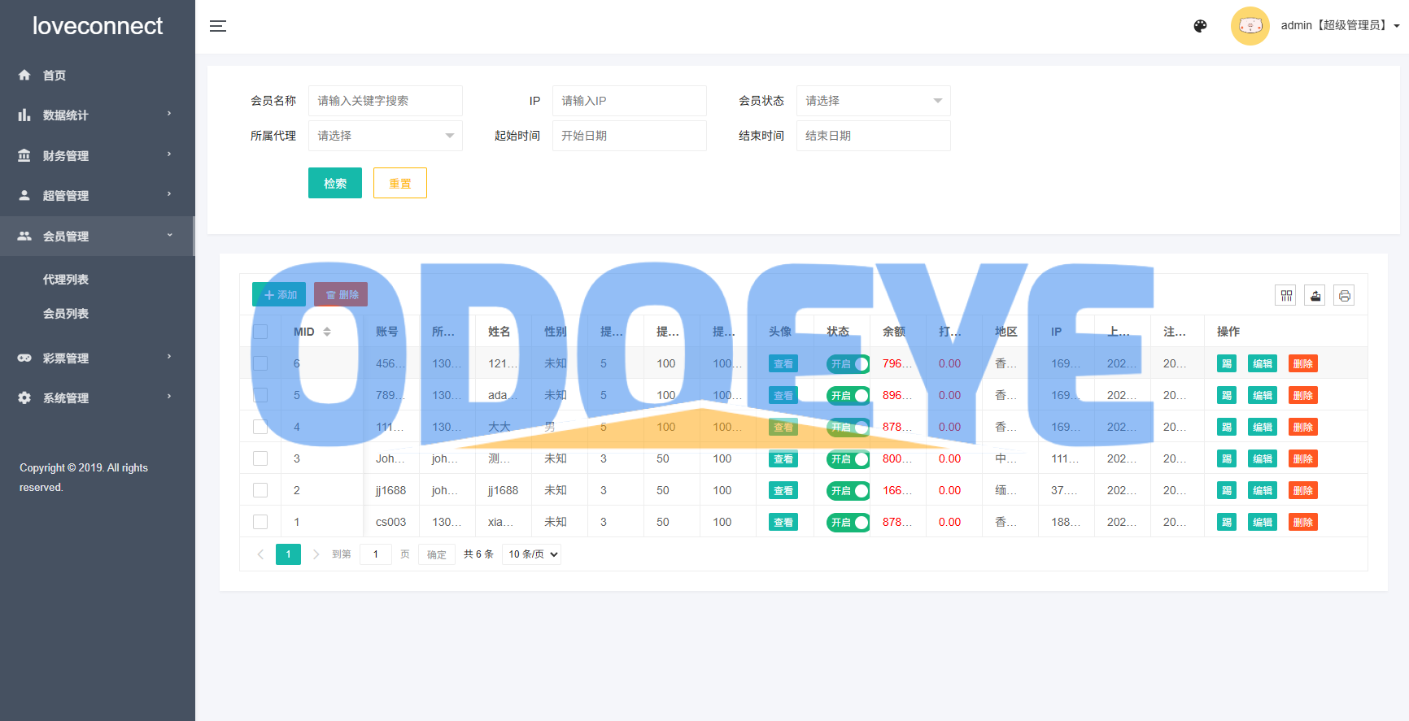
Task: Click the kick-out icon for member 3
Action: pos(1227,459)
